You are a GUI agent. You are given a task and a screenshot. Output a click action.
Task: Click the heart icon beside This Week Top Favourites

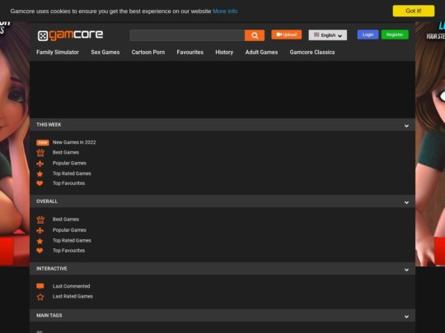tap(40, 183)
